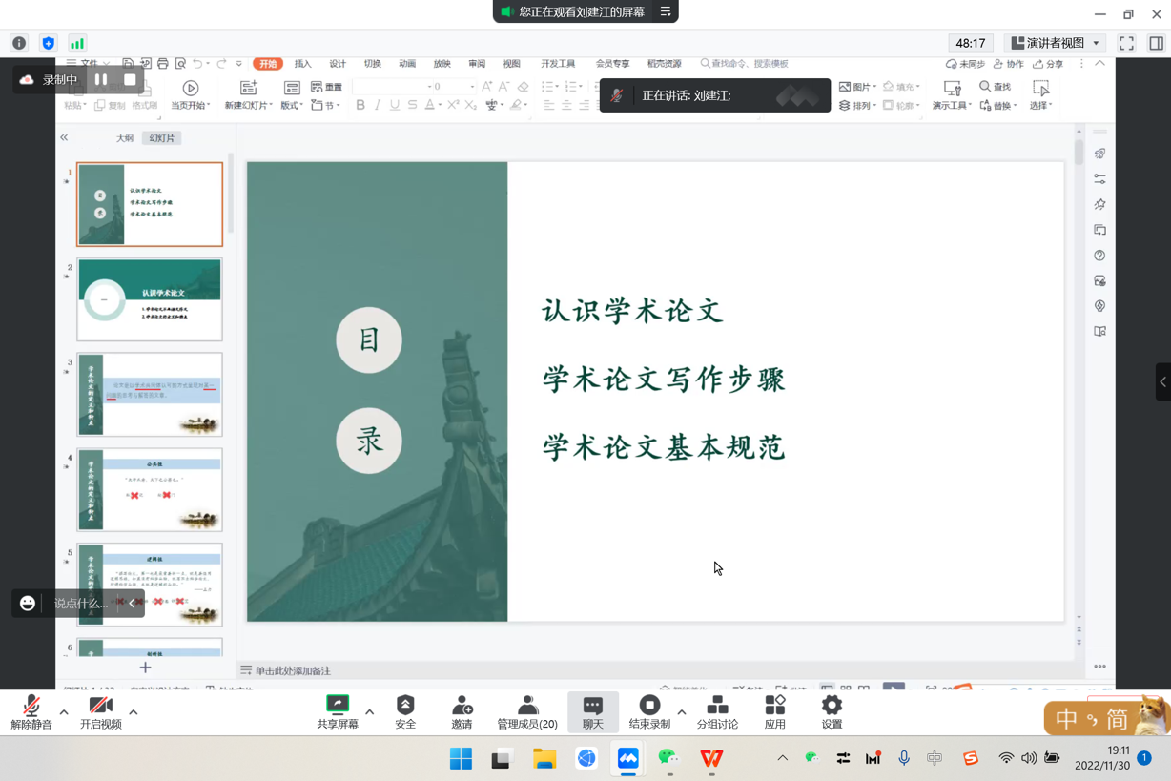Open the Chat panel
The width and height of the screenshot is (1171, 781).
[x=592, y=711]
